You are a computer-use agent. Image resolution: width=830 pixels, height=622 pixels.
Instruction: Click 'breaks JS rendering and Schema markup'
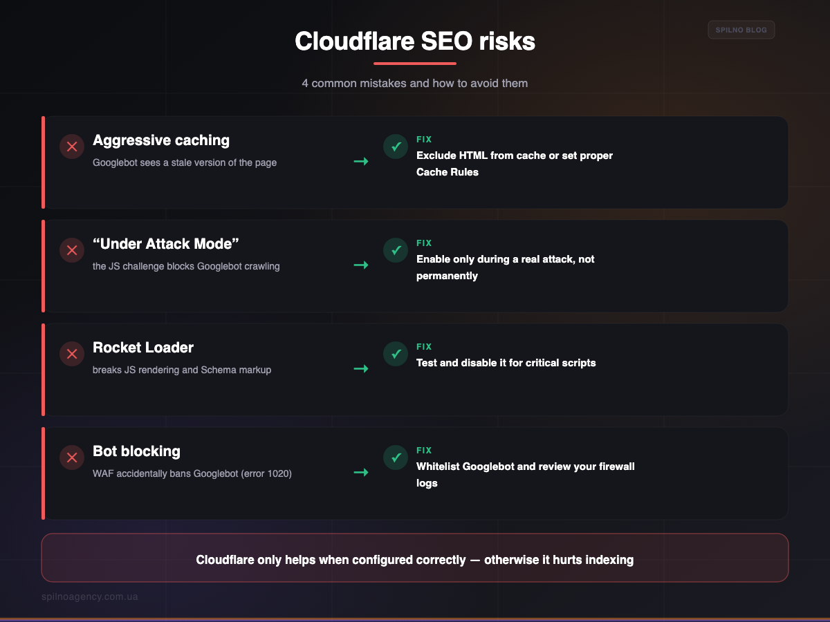182,370
